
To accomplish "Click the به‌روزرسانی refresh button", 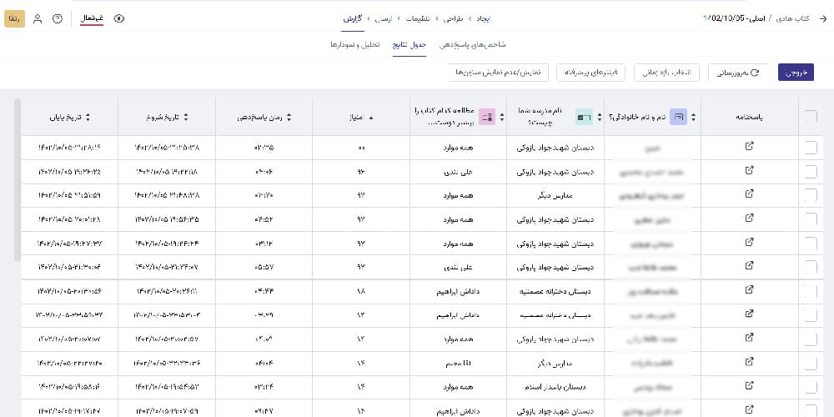I will 738,73.
